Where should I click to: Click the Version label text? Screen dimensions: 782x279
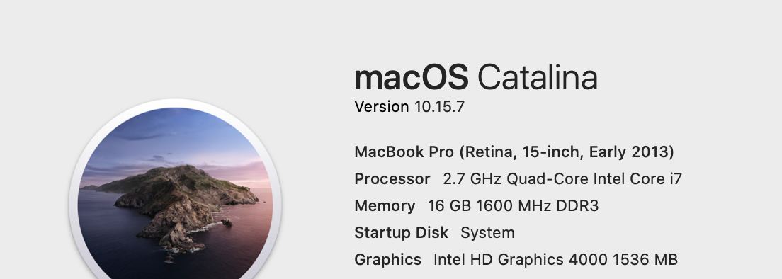382,107
